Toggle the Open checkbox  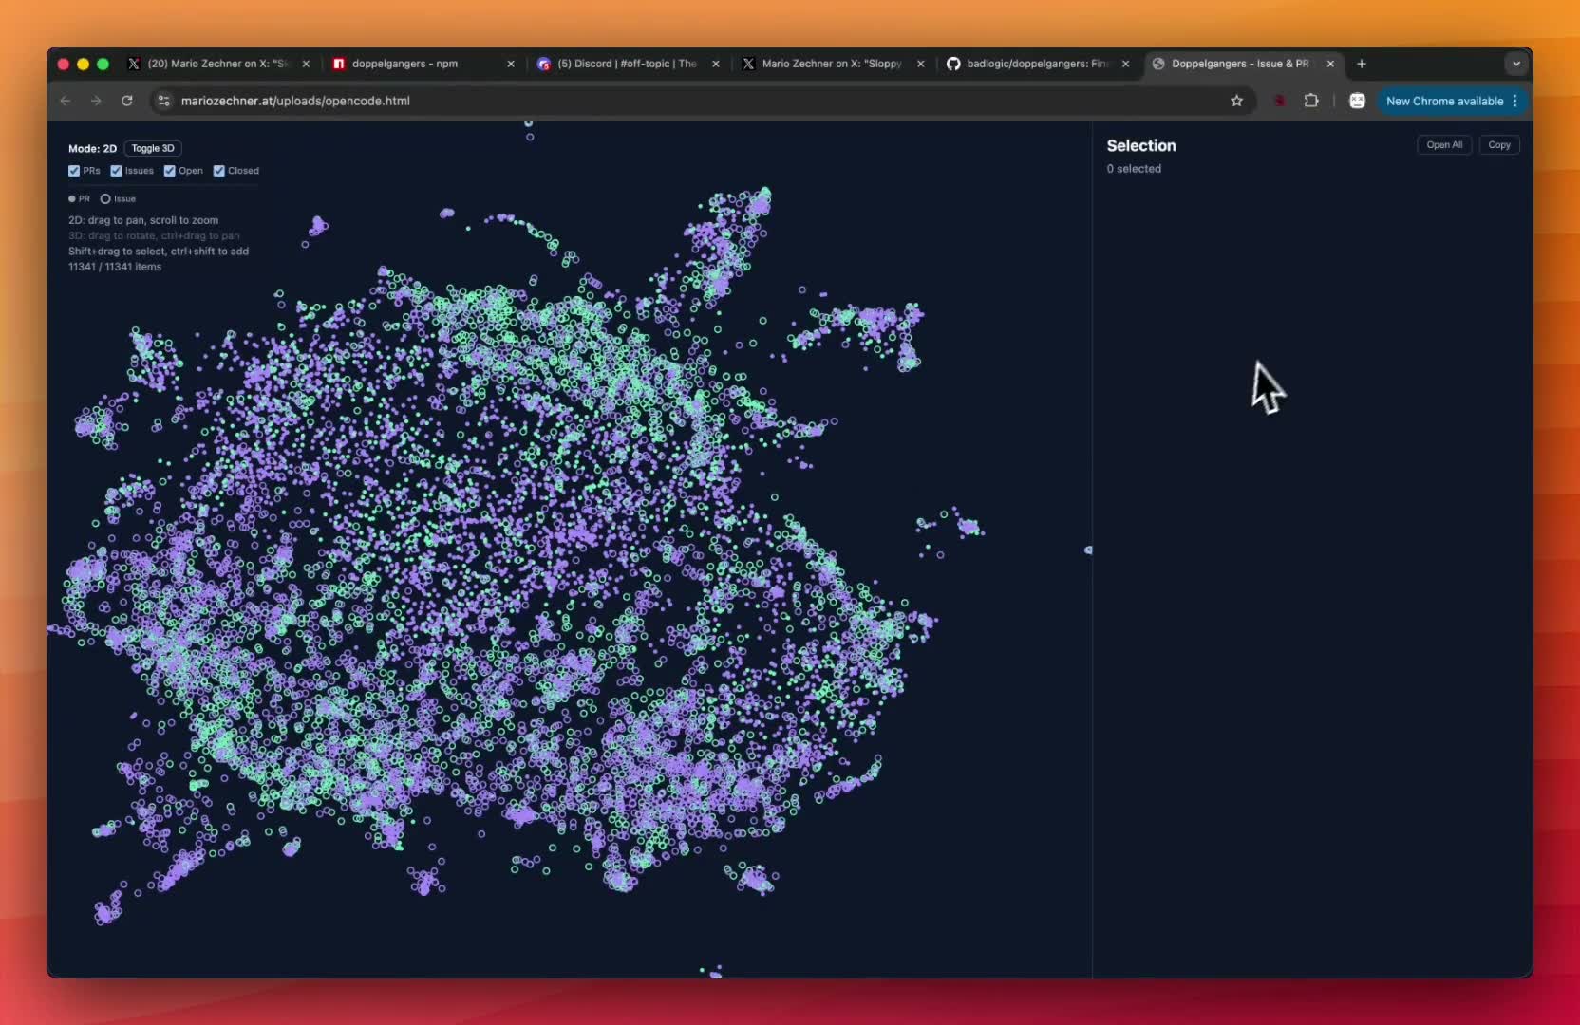pos(169,171)
